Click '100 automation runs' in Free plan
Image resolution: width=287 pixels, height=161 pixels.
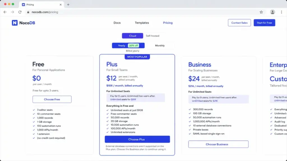pyautogui.click(x=49, y=126)
